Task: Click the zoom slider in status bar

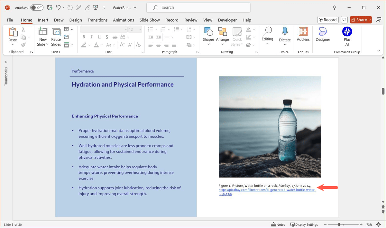Action: click(343, 224)
